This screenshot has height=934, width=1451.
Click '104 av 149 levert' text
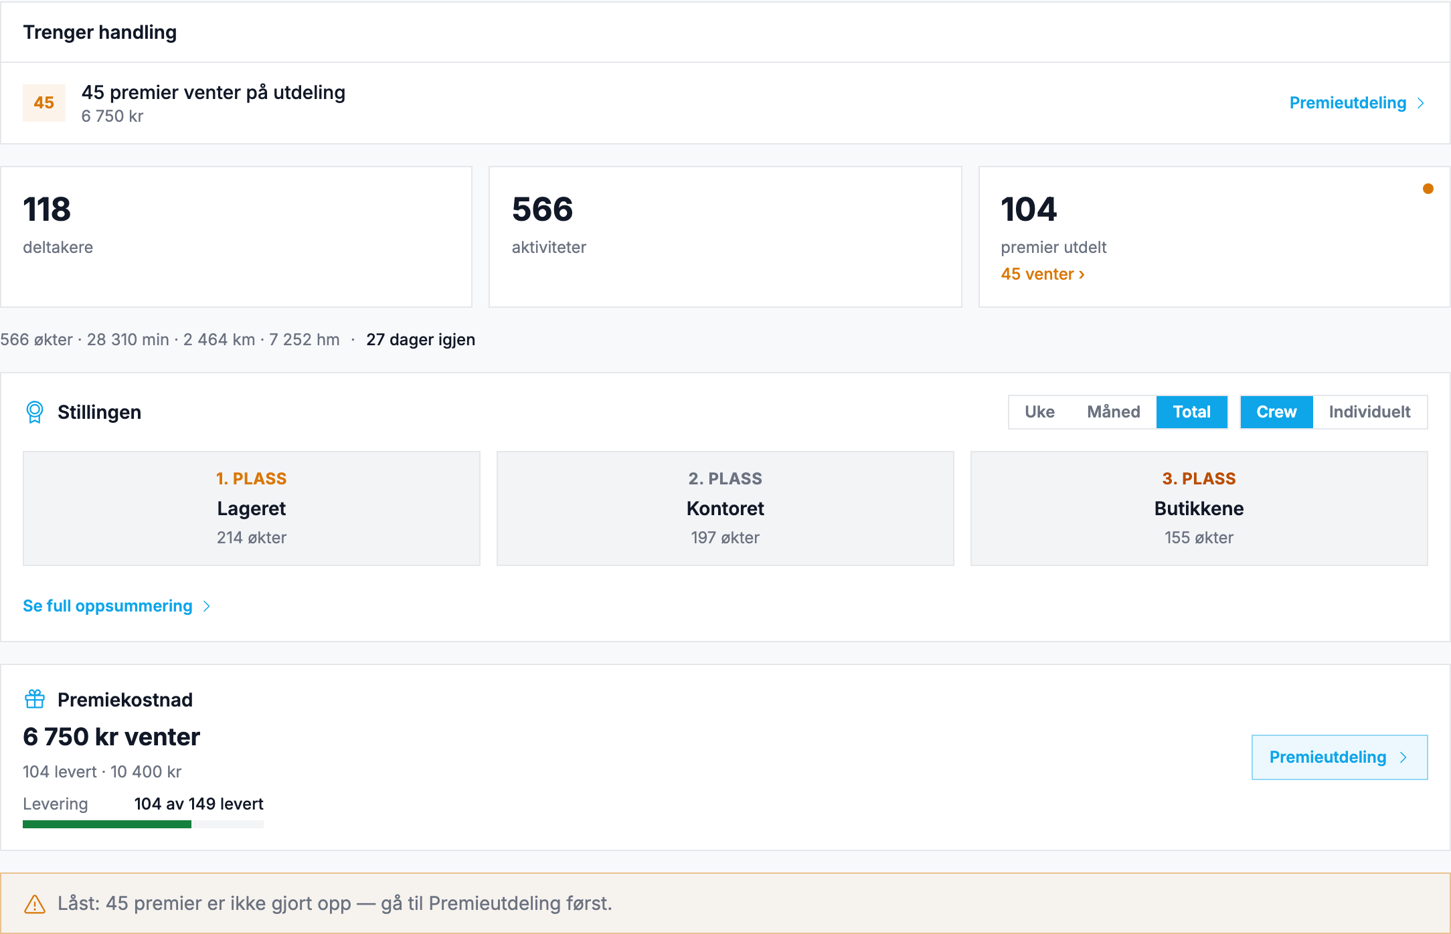click(199, 804)
